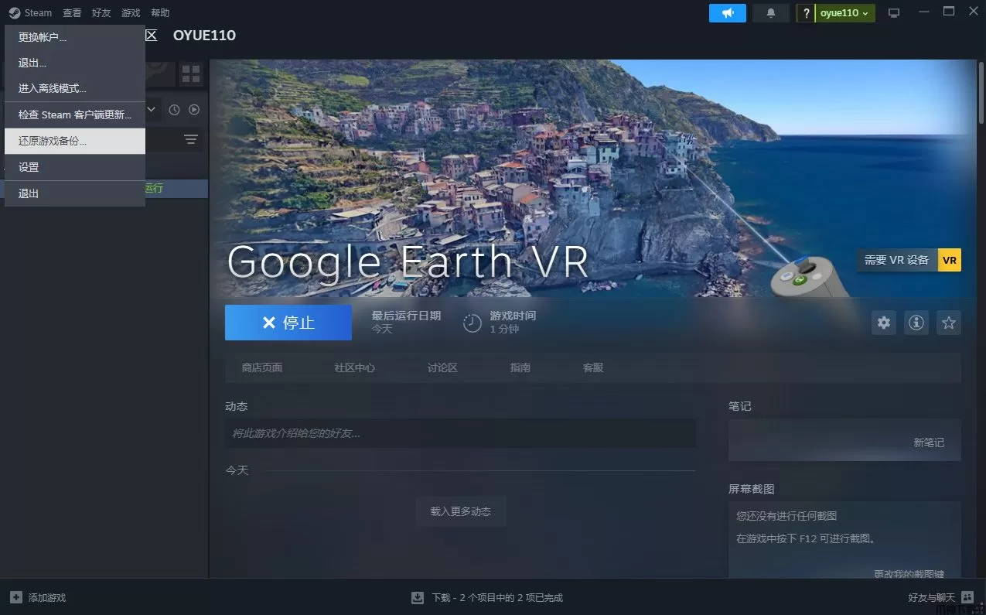This screenshot has width=986, height=615.
Task: Click the VR requirement badge
Action: click(949, 260)
